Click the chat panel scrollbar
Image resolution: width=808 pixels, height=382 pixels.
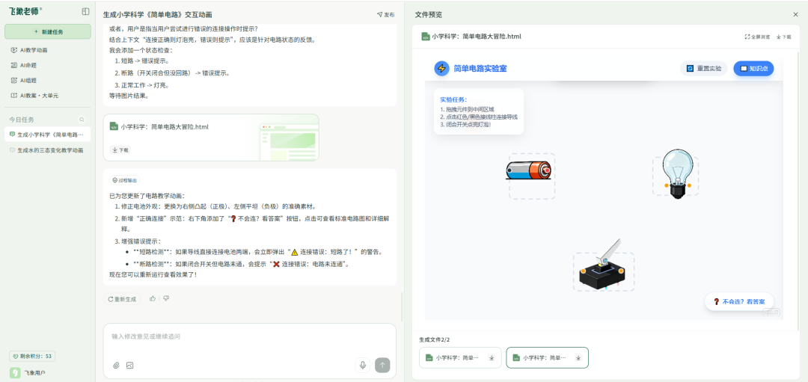(x=402, y=306)
